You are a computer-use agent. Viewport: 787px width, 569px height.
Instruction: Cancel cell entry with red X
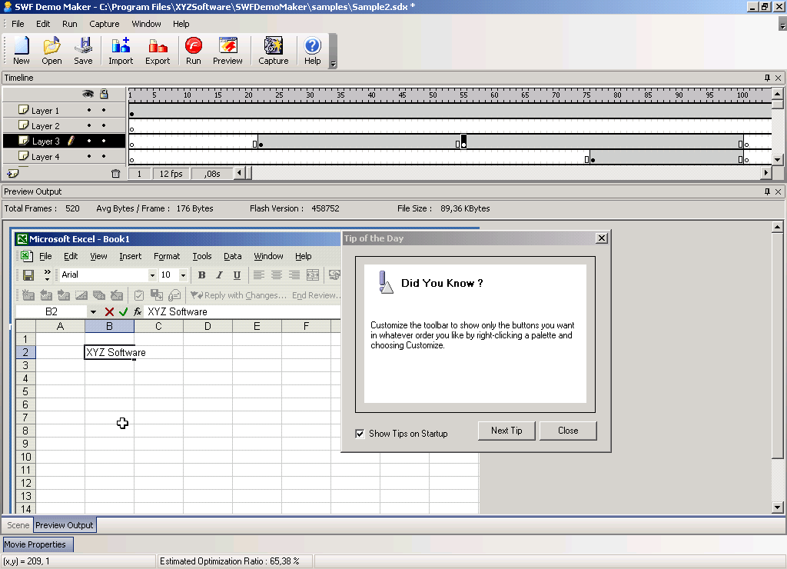[x=109, y=312]
